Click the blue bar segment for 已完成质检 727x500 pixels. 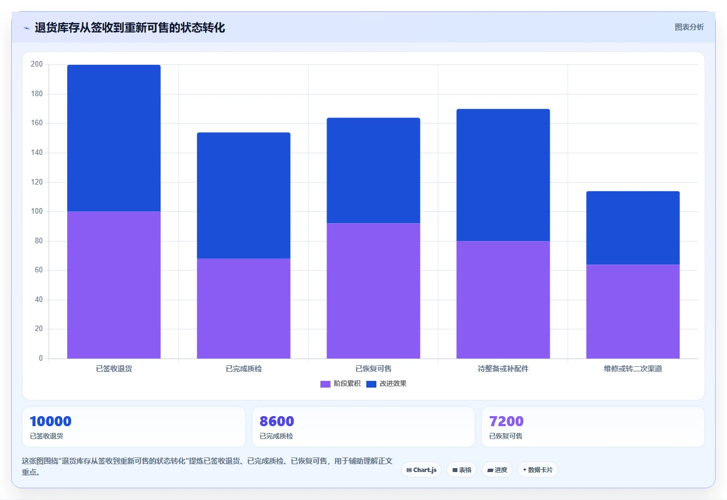(244, 195)
